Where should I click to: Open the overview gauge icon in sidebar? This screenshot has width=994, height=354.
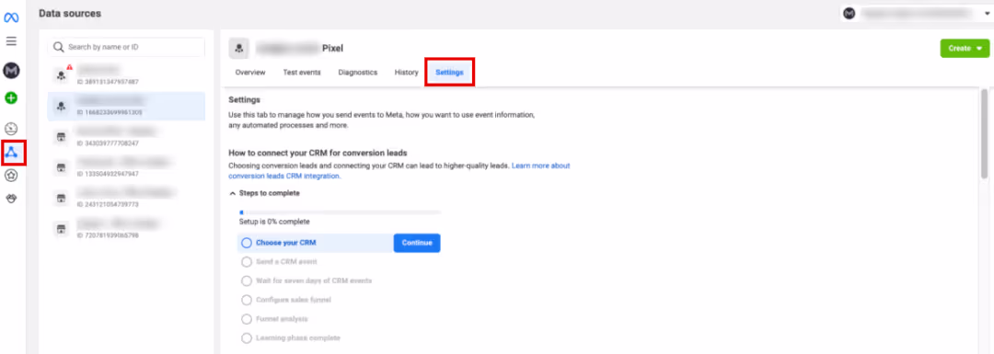click(x=11, y=130)
